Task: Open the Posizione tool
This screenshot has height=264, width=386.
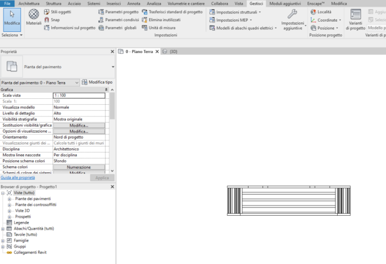Action: pyautogui.click(x=324, y=28)
